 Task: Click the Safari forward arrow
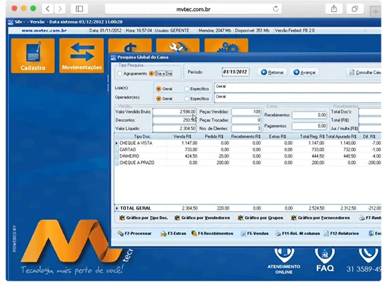(x=60, y=9)
